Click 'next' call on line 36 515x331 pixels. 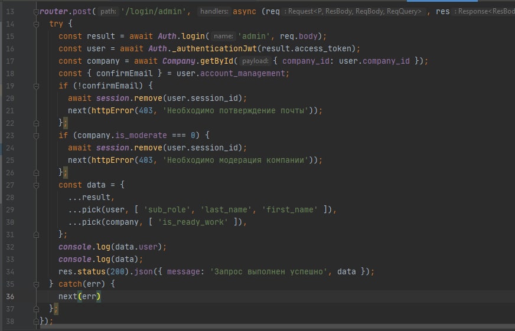(68, 297)
